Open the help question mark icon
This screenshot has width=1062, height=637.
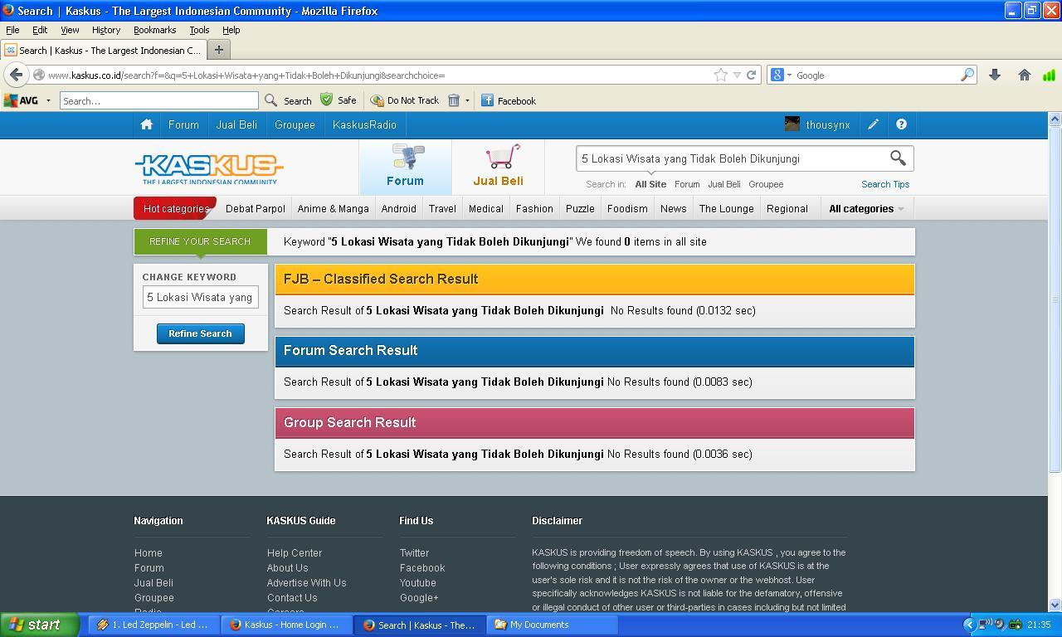click(901, 124)
